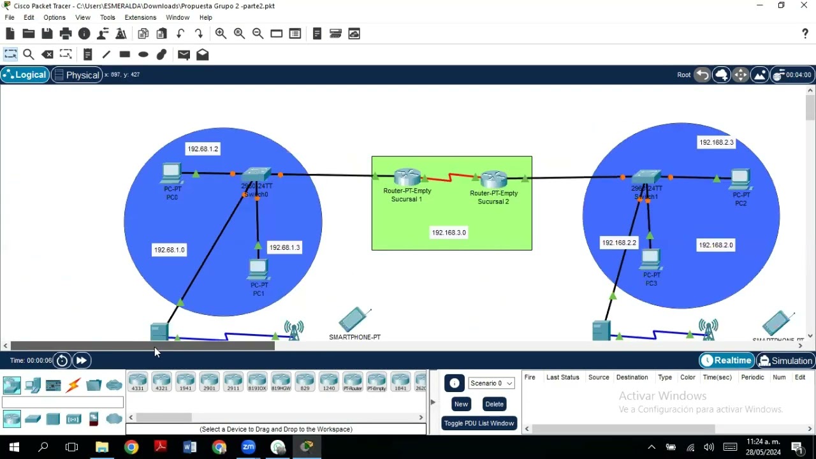Click the Back navigation button near Root
816x459 pixels.
(x=702, y=75)
